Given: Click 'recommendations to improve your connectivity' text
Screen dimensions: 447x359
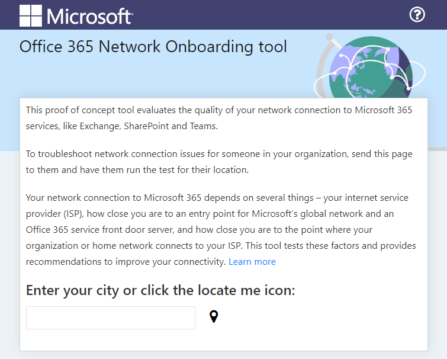Looking at the screenshot, I should (x=126, y=261).
